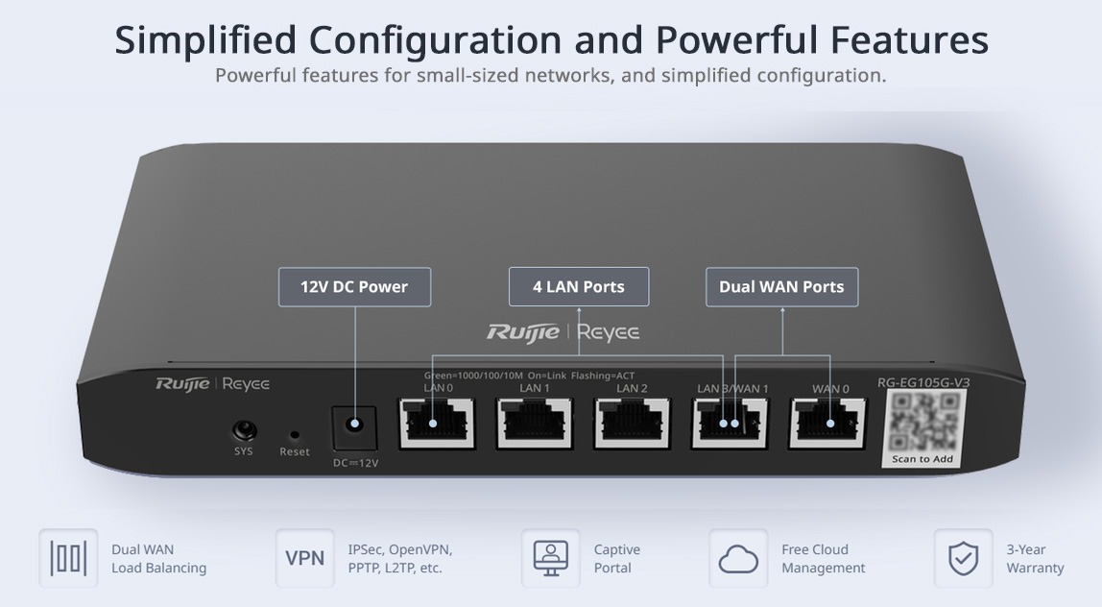1102x607 pixels.
Task: Click the Dual WAN Ports label
Action: 781,287
